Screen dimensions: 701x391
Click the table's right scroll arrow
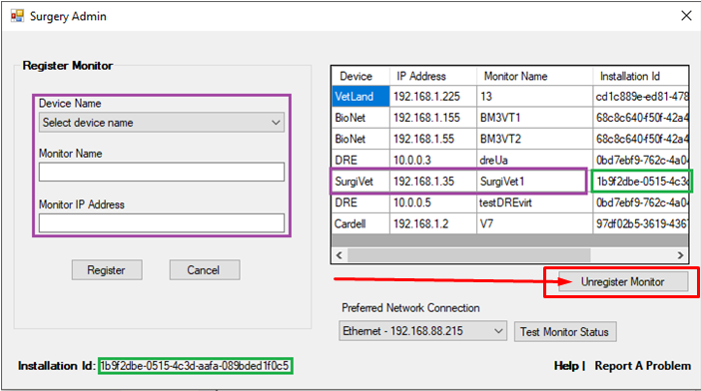pyautogui.click(x=680, y=255)
